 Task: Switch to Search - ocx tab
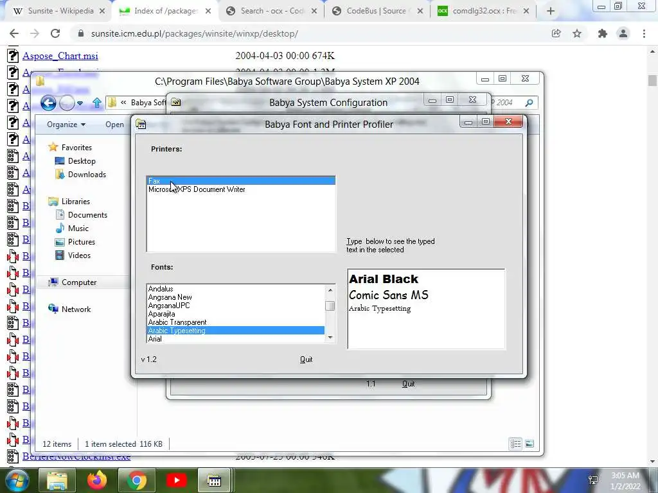click(270, 11)
